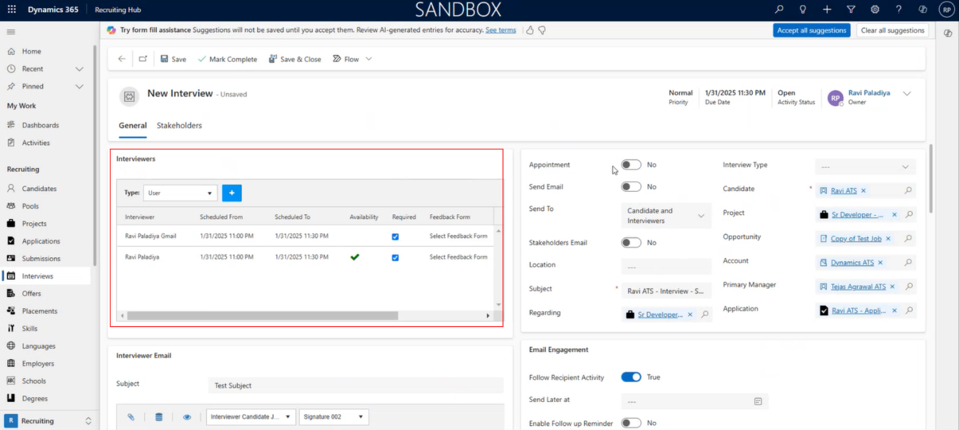Open the advanced filter funnel icon
Image resolution: width=959 pixels, height=430 pixels.
click(851, 9)
